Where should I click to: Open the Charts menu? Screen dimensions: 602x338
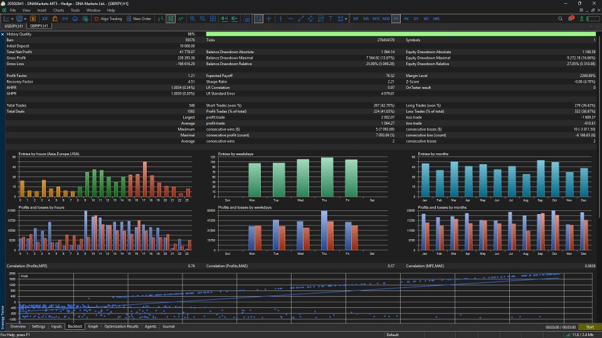(58, 11)
